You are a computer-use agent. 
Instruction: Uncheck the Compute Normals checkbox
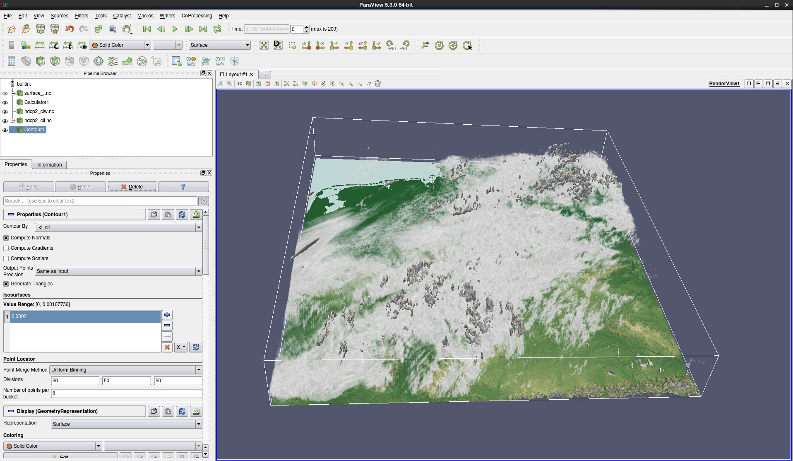(6, 238)
